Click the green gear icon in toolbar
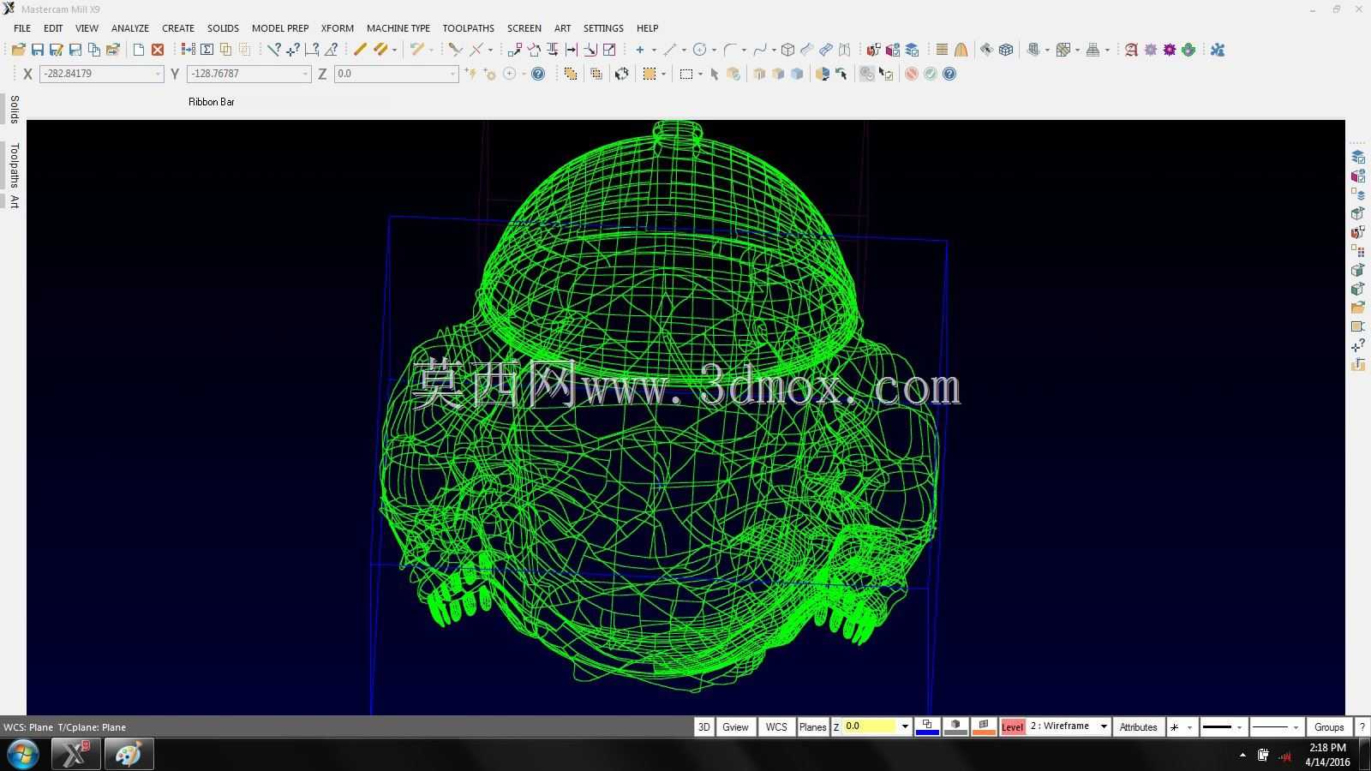 point(1188,50)
